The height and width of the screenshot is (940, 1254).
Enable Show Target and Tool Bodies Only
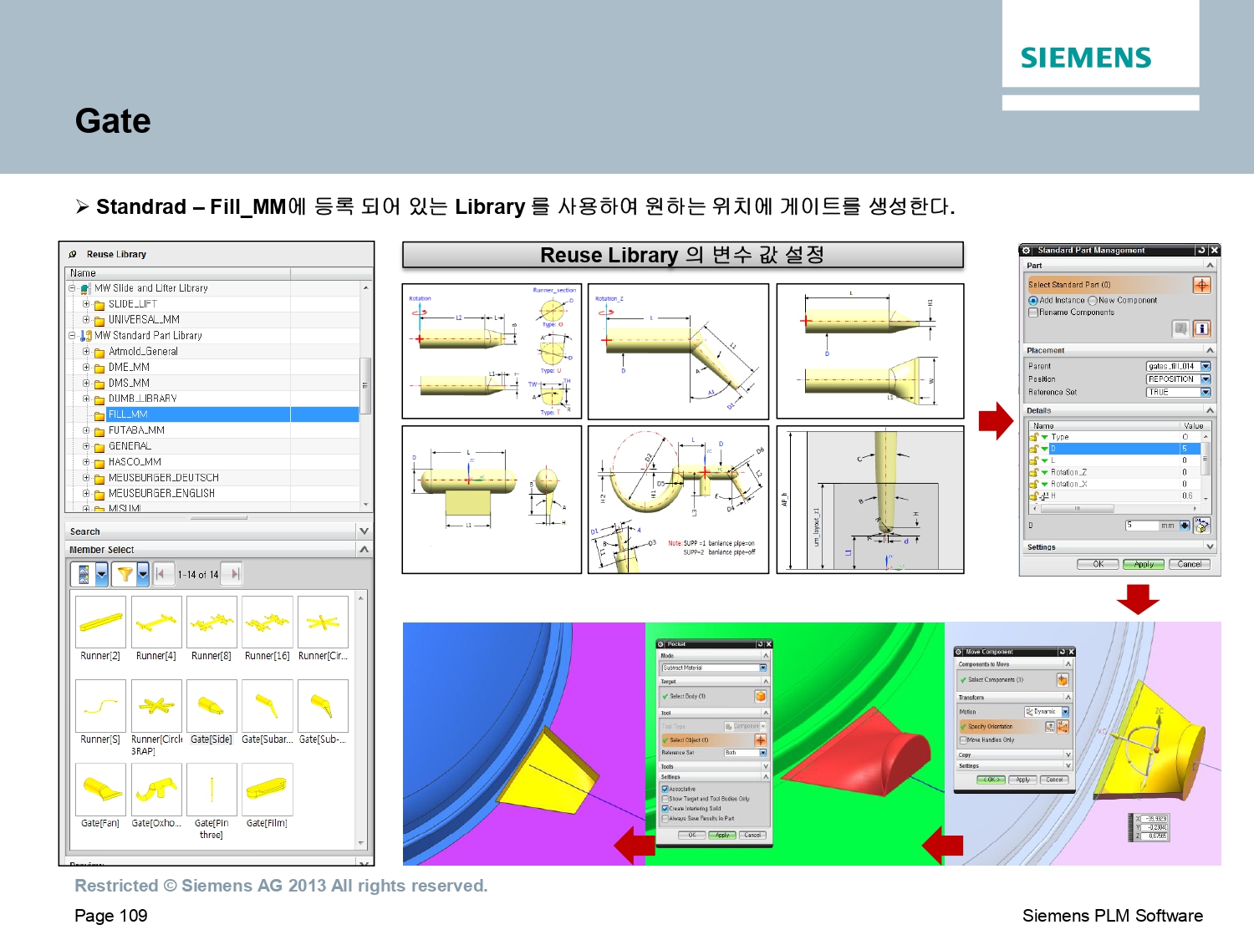pos(665,799)
